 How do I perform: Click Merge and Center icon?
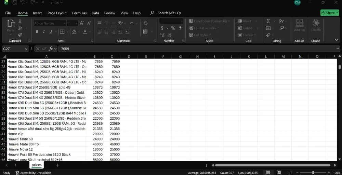tap(145, 31)
